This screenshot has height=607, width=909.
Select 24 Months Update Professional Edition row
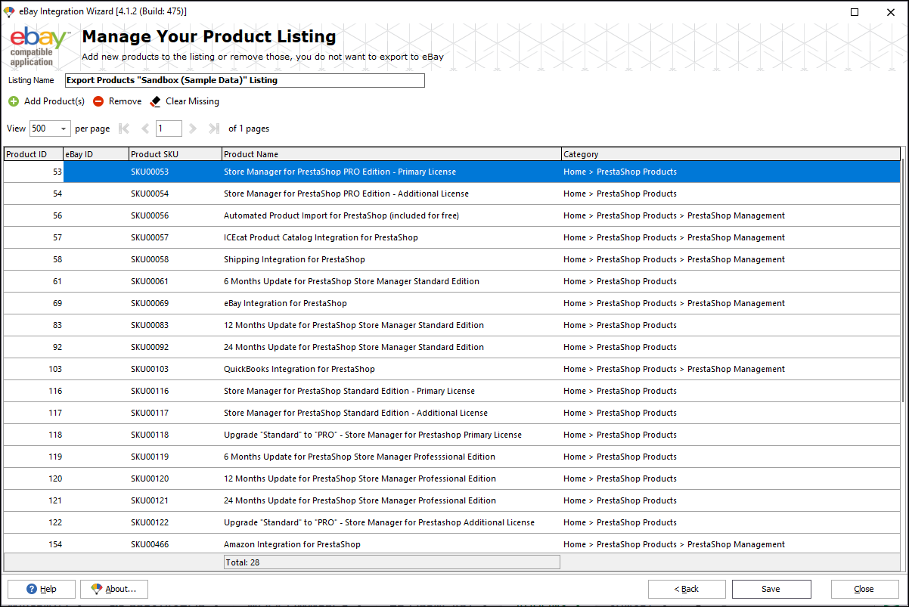coord(452,500)
